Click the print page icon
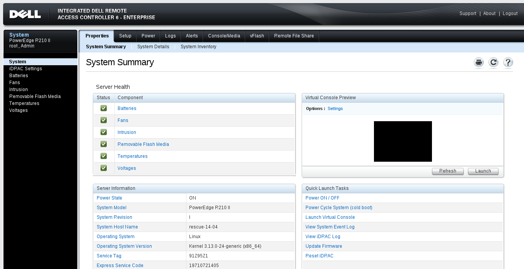This screenshot has width=524, height=269. 479,63
